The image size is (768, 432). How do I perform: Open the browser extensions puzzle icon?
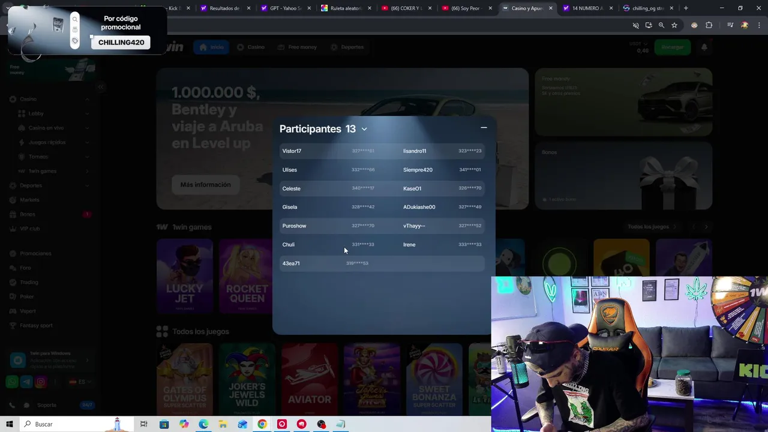pos(709,25)
